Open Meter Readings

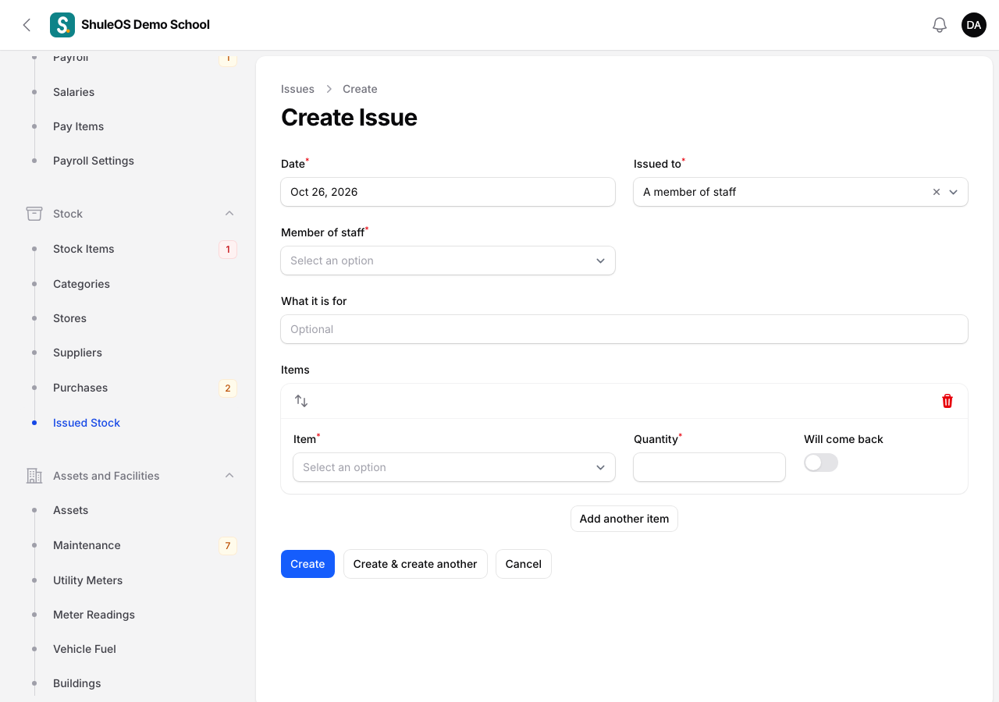(x=94, y=615)
